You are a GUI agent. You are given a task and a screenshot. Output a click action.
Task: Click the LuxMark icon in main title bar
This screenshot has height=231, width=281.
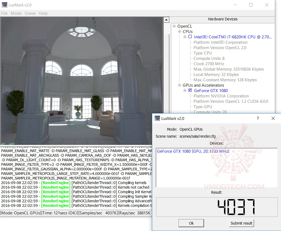5,5
